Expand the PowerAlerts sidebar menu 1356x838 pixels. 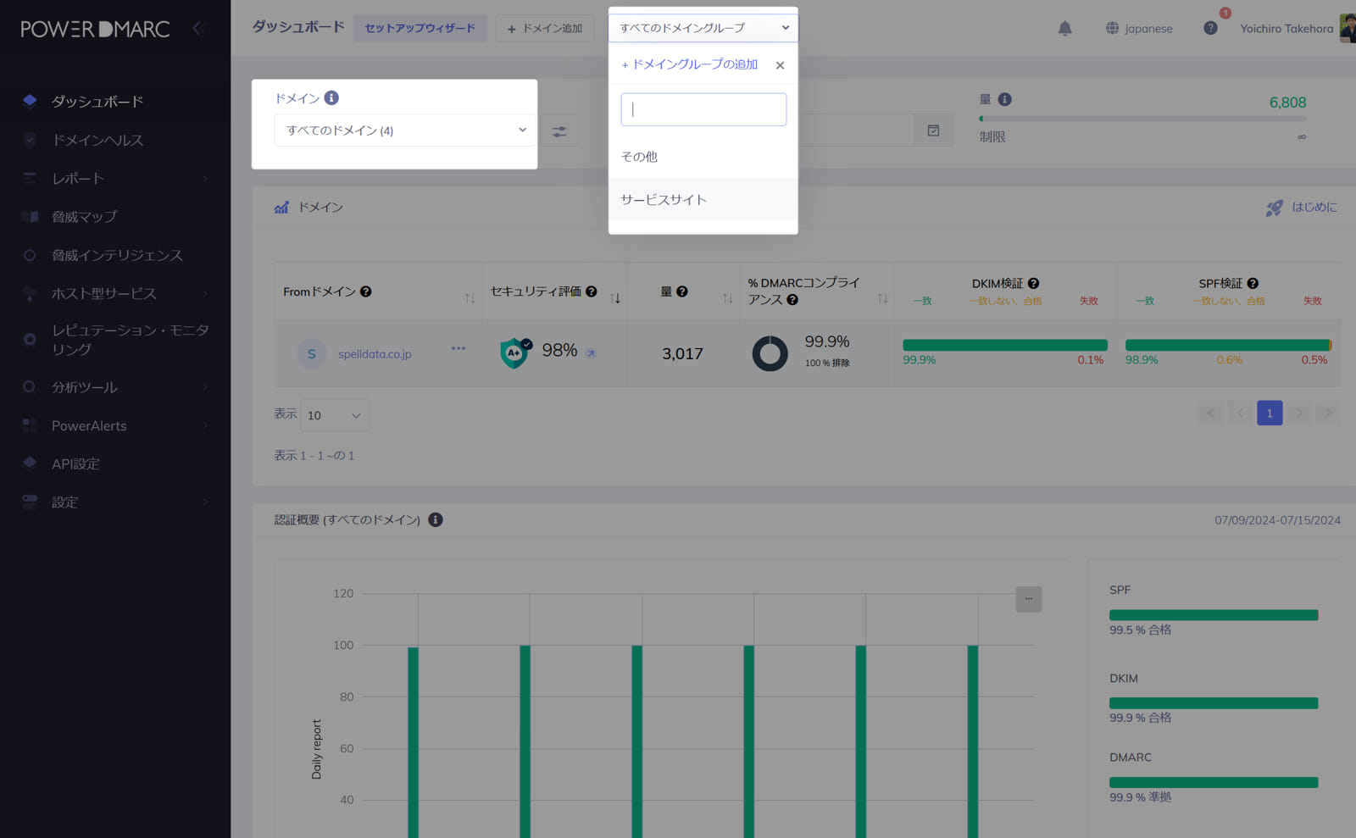point(115,425)
